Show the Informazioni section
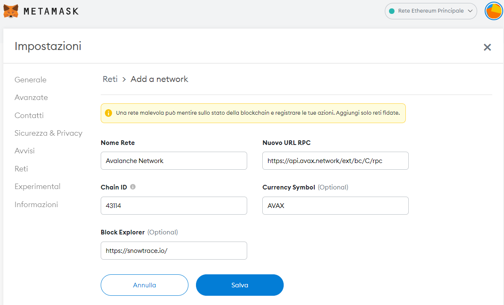Image resolution: width=504 pixels, height=305 pixels. [37, 205]
